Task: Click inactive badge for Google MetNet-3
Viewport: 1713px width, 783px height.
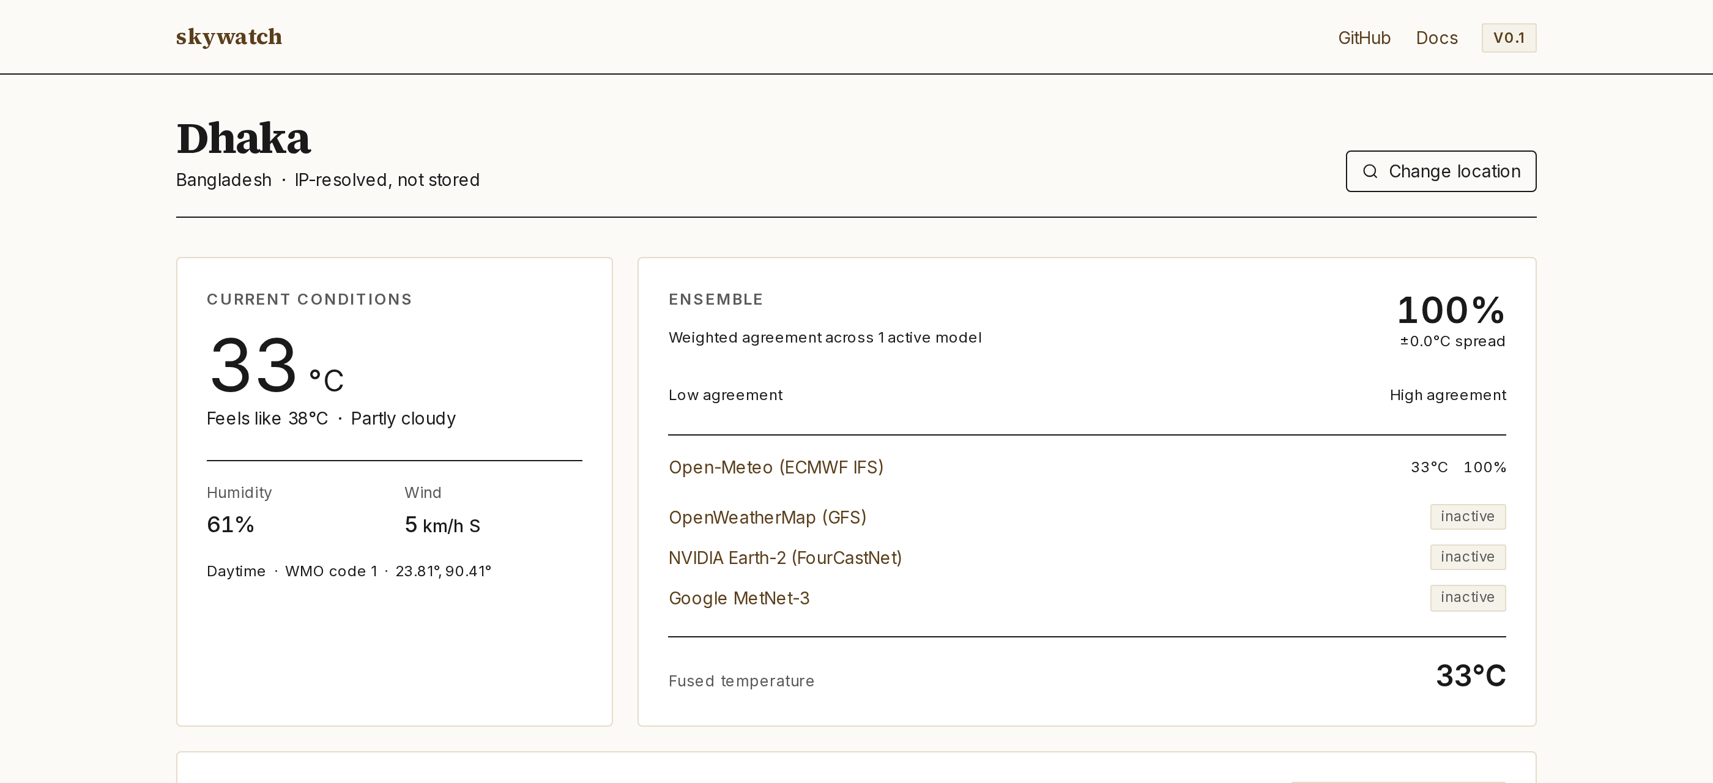Action: tap(1467, 598)
